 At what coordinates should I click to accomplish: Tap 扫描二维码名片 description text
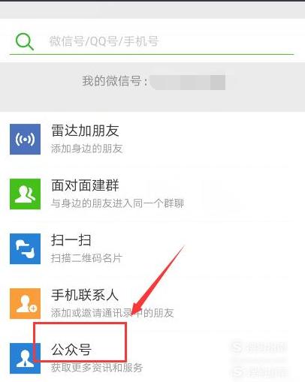pyautogui.click(x=86, y=258)
